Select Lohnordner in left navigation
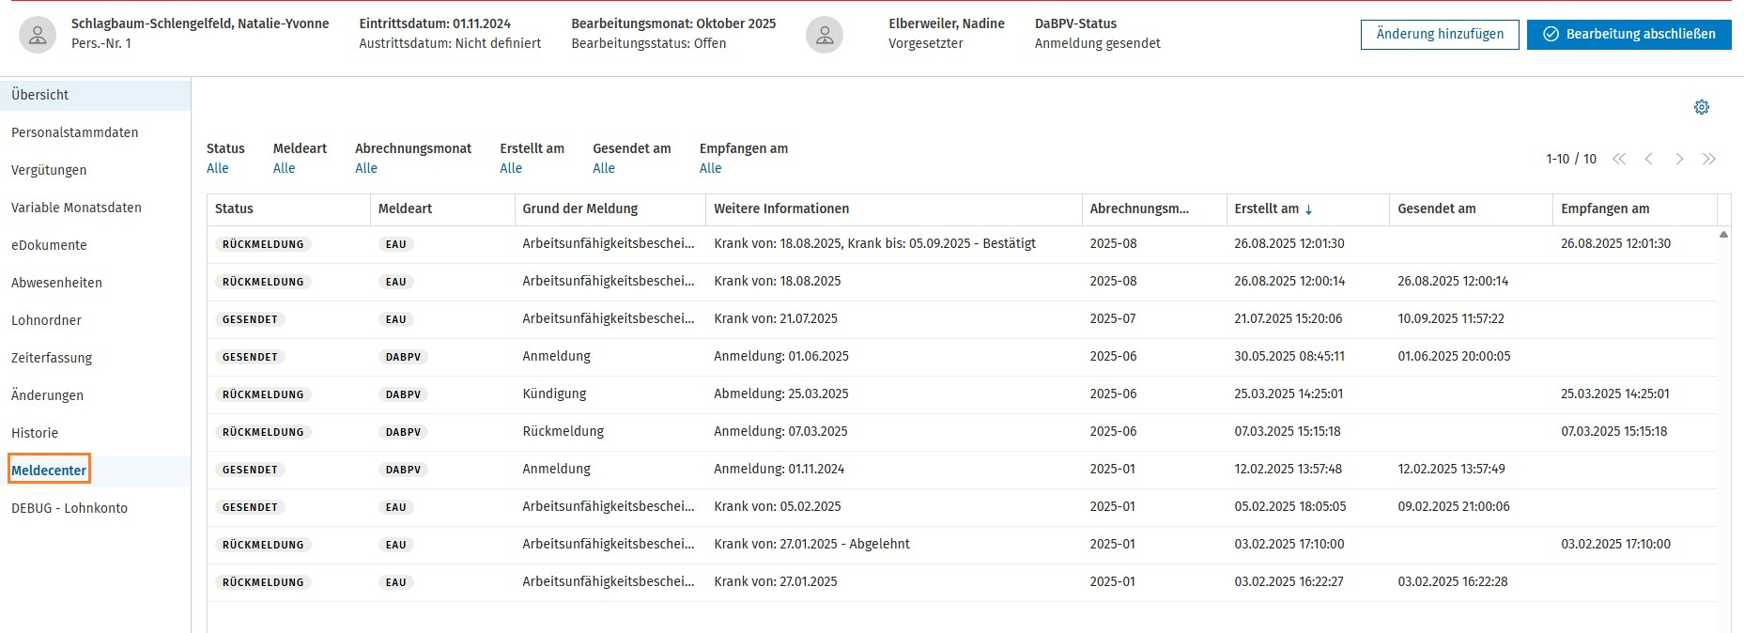This screenshot has height=633, width=1744. pyautogui.click(x=46, y=320)
